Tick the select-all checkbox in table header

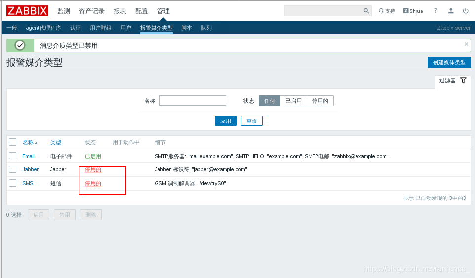pos(12,142)
